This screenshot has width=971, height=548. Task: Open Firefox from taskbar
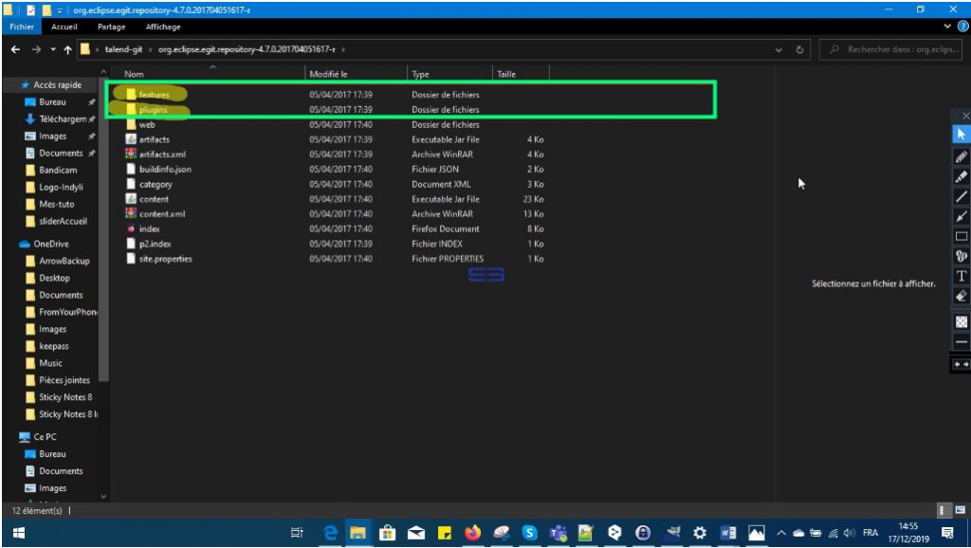click(x=472, y=533)
